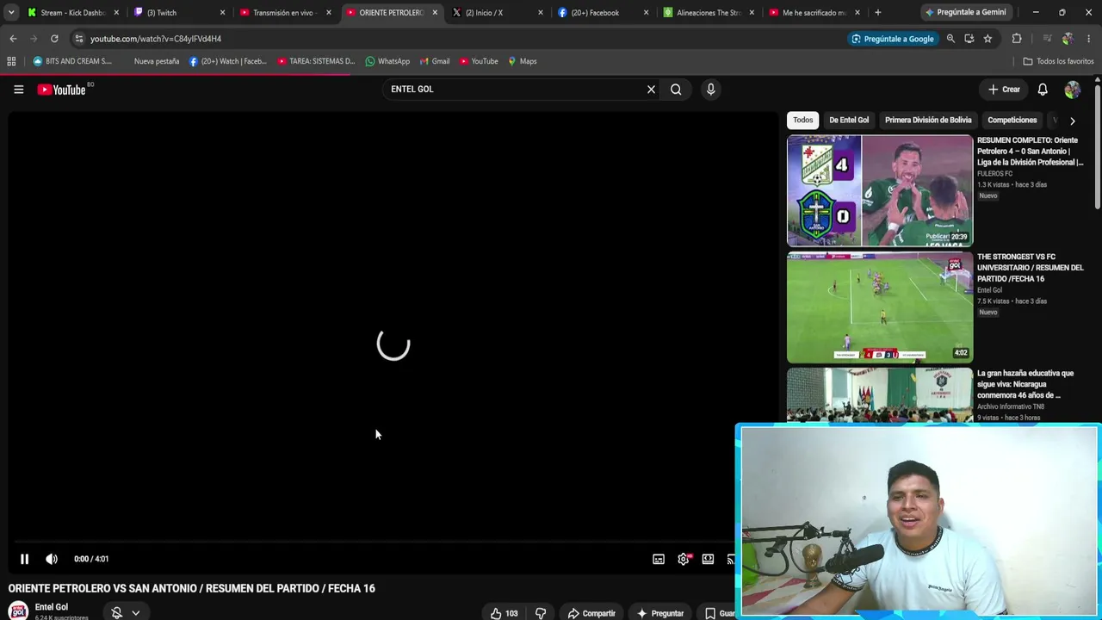Open the Entel Gol channel name link
This screenshot has height=620, width=1102.
point(52,607)
